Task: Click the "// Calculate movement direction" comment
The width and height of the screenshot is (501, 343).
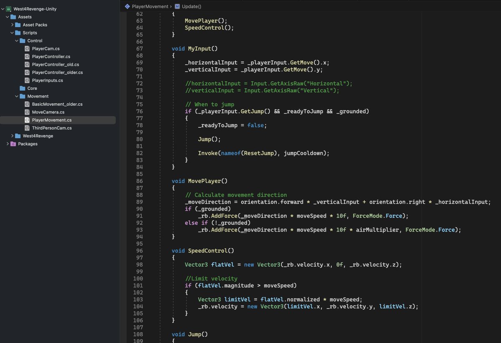Action: point(236,195)
